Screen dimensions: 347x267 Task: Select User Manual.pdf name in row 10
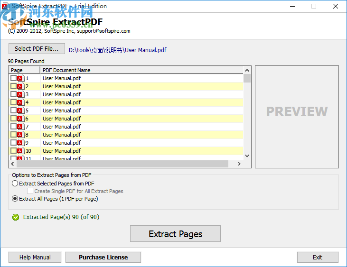pyautogui.click(x=62, y=151)
